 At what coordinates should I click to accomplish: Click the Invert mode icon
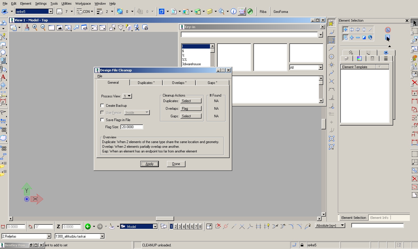tap(364, 37)
